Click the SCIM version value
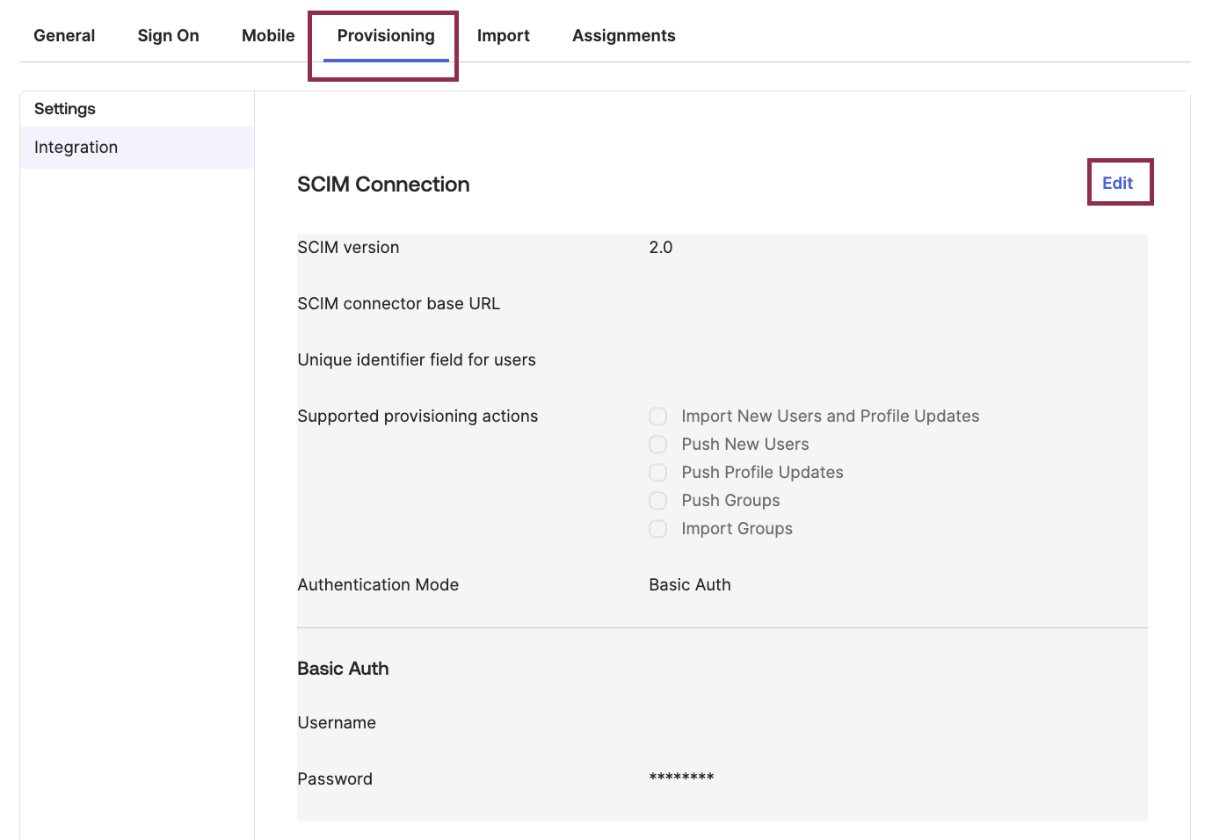The image size is (1227, 840). click(661, 247)
